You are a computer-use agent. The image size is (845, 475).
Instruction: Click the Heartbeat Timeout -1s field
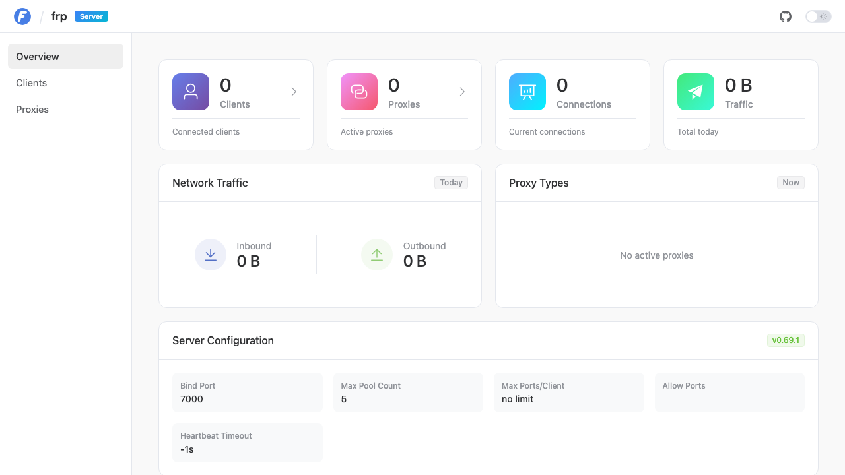[248, 443]
